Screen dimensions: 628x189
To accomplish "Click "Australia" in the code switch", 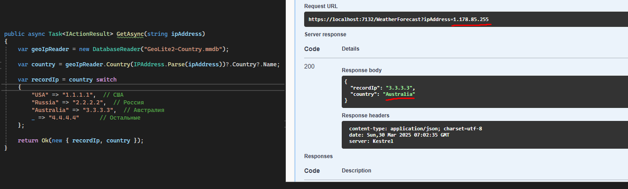I will click(x=51, y=110).
